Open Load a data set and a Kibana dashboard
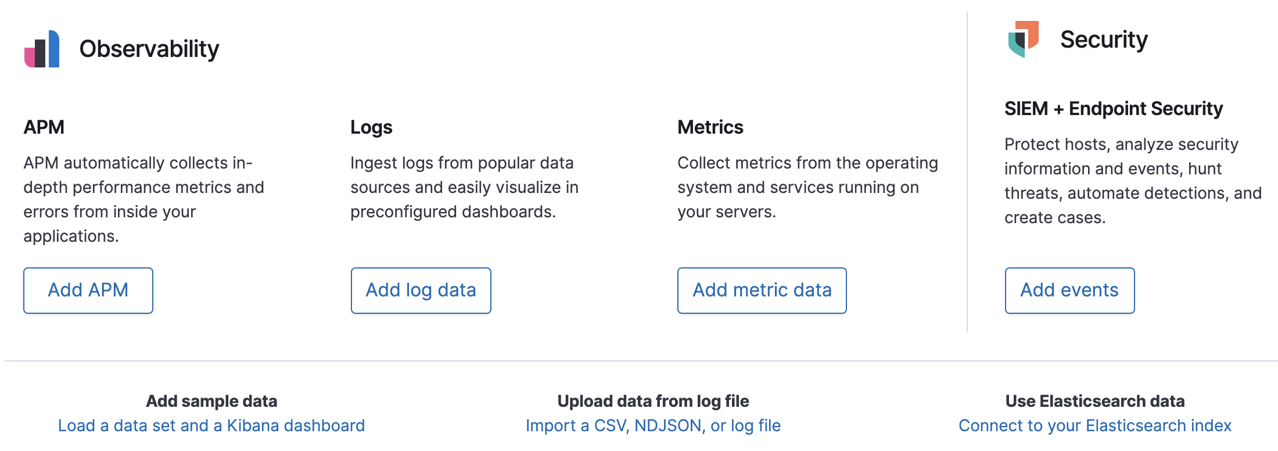The height and width of the screenshot is (451, 1278). coord(211,425)
